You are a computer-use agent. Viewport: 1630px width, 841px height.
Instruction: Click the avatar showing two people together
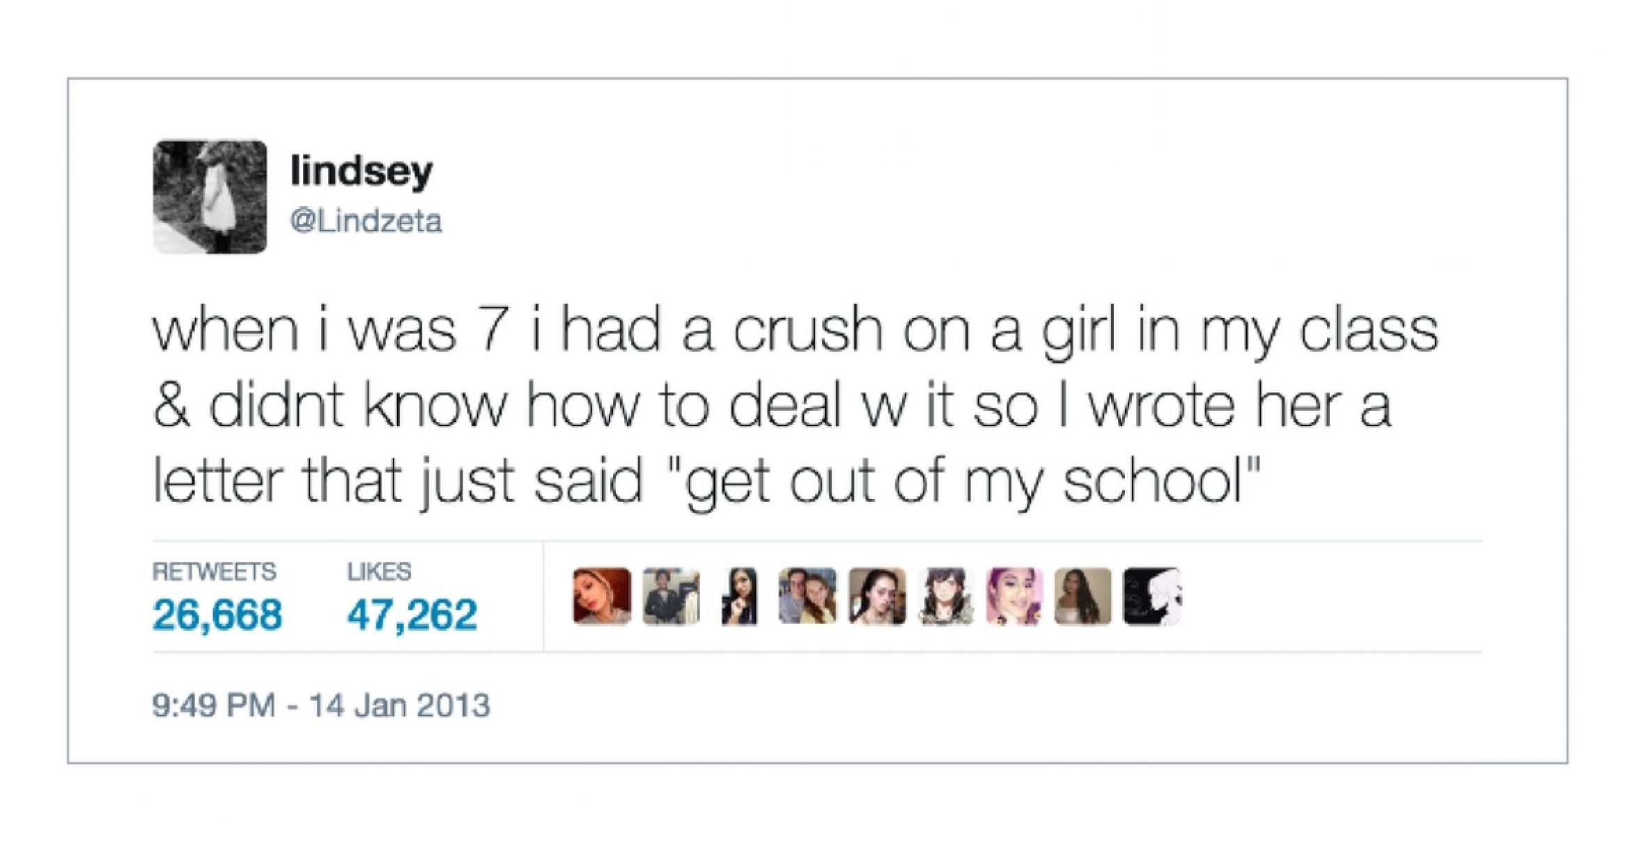click(x=808, y=596)
